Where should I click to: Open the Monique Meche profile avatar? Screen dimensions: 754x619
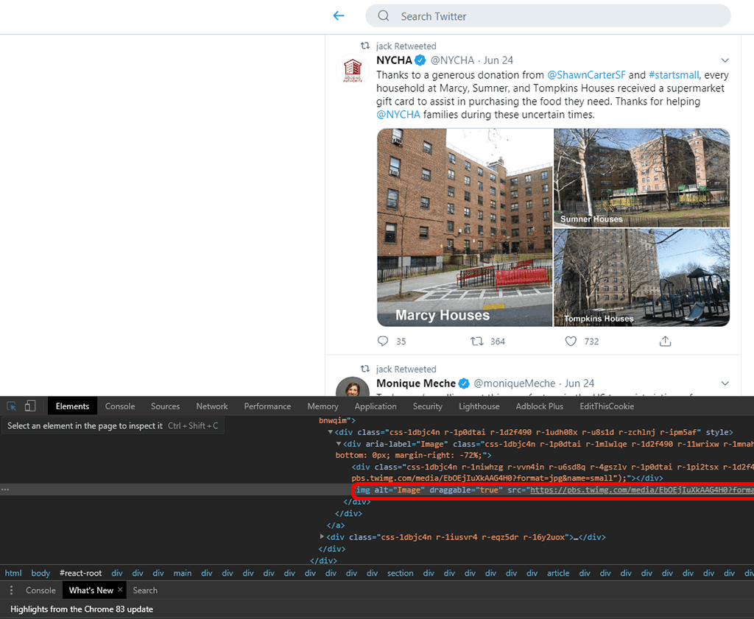(x=353, y=387)
